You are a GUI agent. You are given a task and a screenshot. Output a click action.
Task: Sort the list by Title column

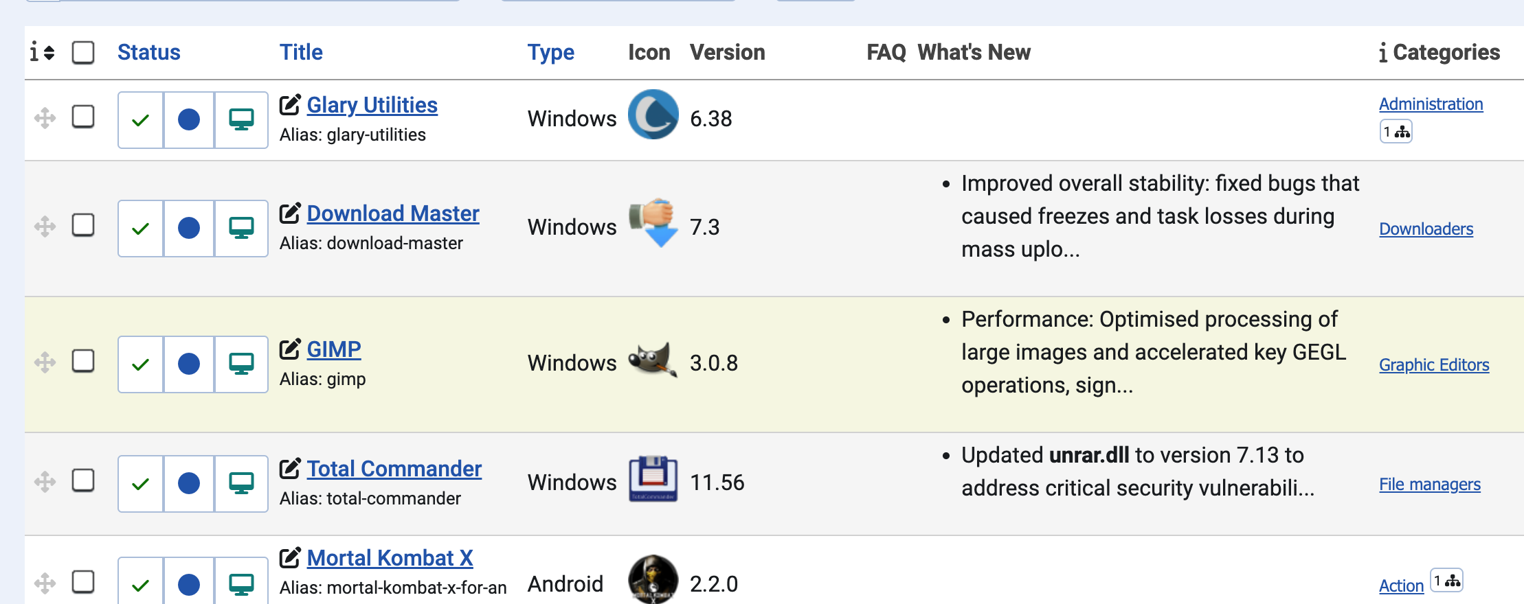pos(300,52)
